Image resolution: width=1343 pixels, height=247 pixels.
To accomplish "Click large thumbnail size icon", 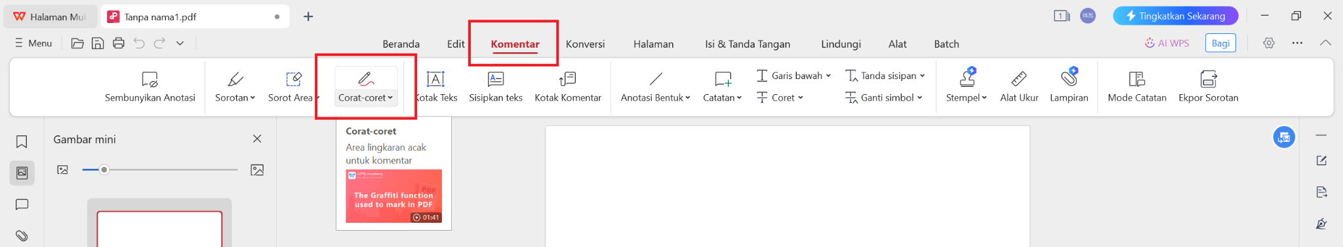I will [x=257, y=170].
